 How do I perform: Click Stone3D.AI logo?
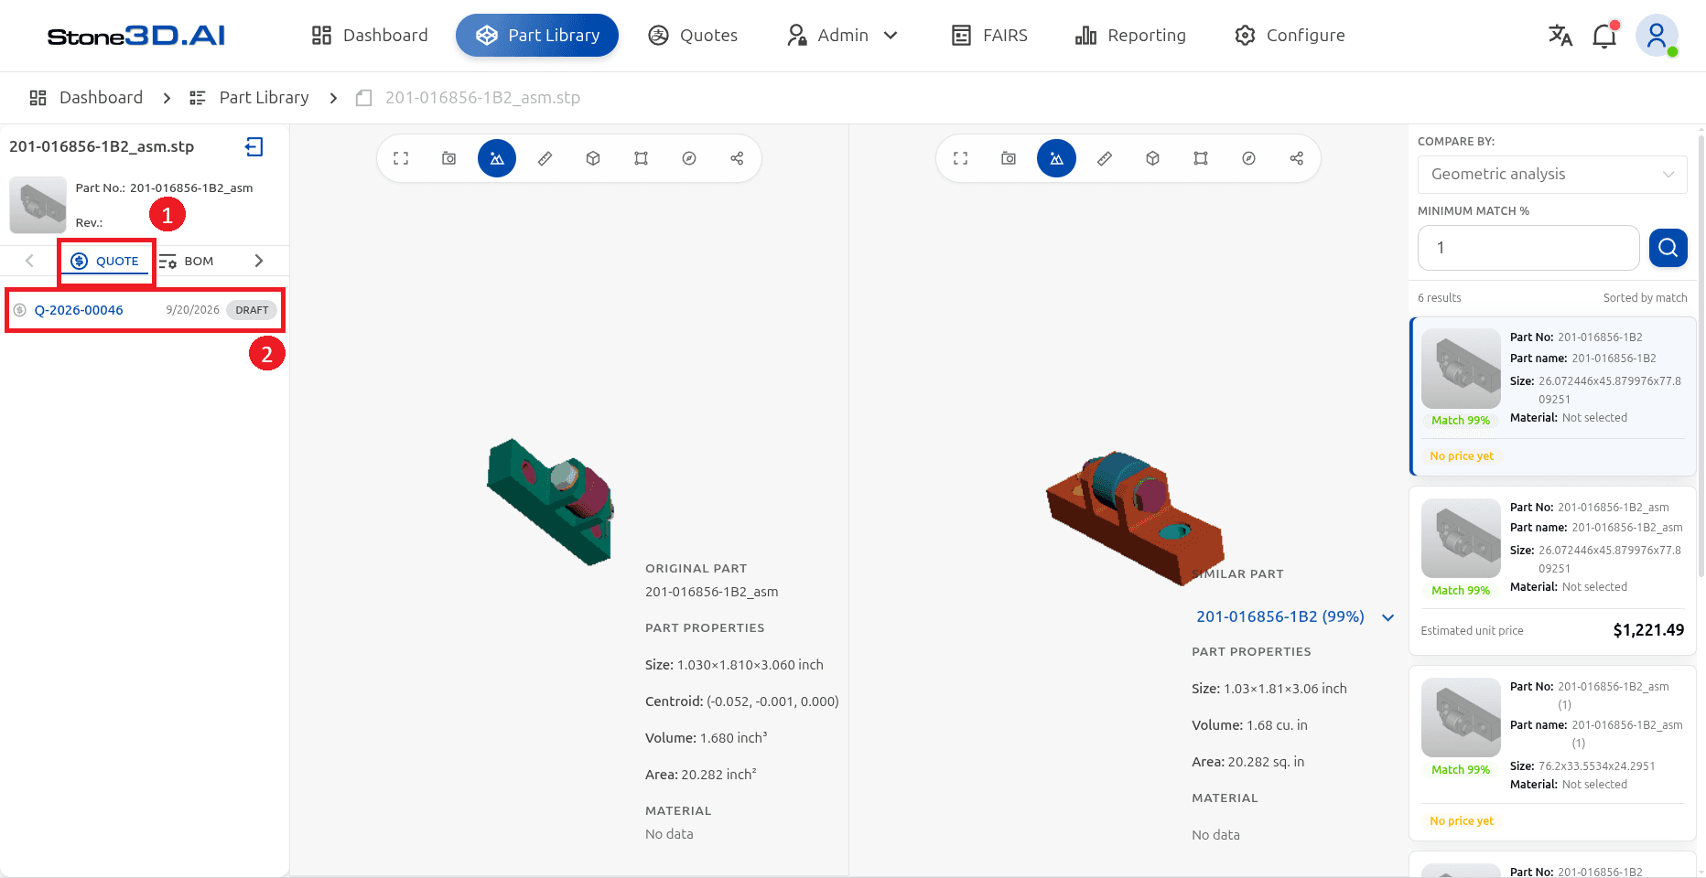pyautogui.click(x=136, y=36)
